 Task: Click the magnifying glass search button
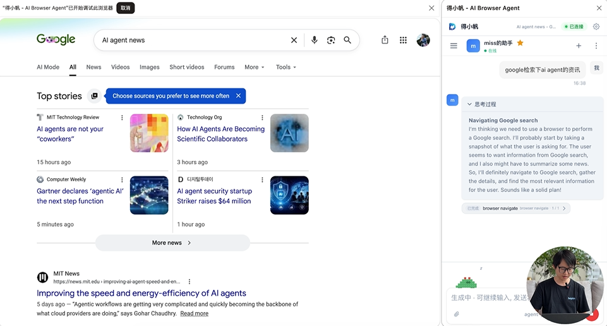point(347,40)
